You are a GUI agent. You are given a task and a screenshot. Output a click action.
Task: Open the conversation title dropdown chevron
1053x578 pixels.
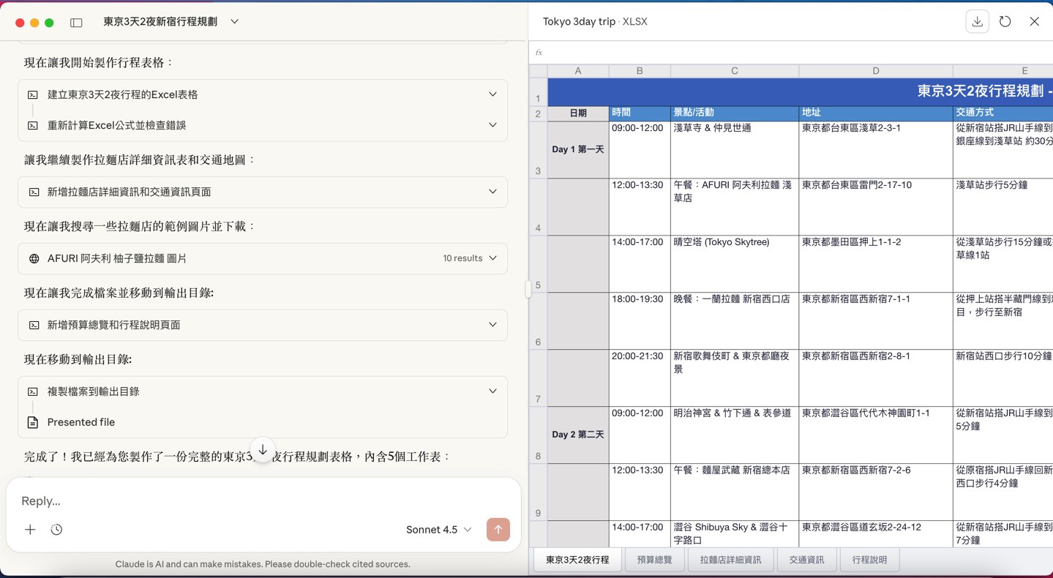[x=234, y=22]
